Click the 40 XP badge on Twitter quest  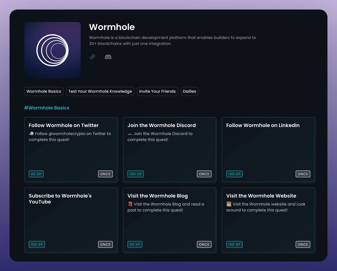(36, 174)
